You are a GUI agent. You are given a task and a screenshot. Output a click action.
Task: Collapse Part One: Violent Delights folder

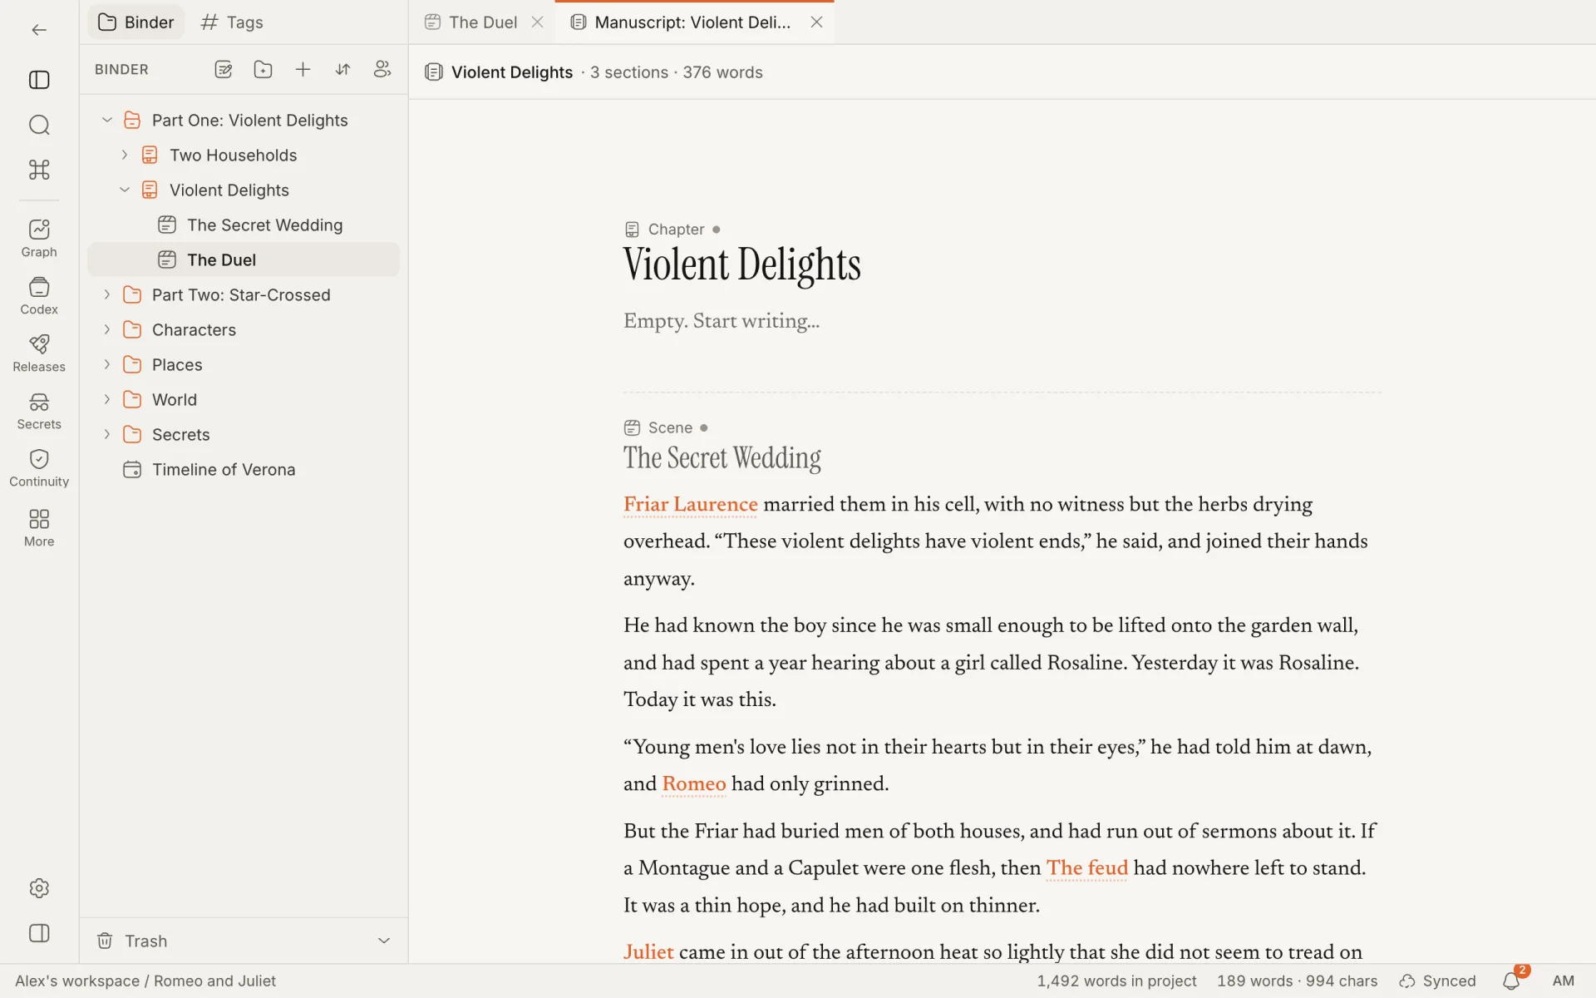107,121
